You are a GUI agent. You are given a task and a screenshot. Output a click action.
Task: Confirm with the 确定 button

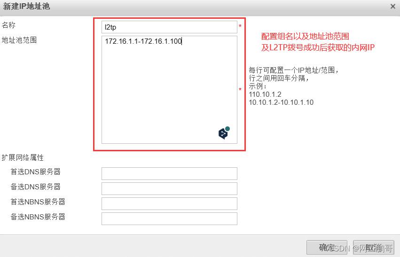tap(327, 247)
